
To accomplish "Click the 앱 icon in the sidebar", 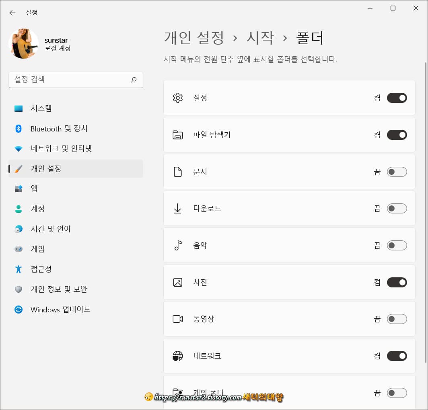I will click(19, 189).
